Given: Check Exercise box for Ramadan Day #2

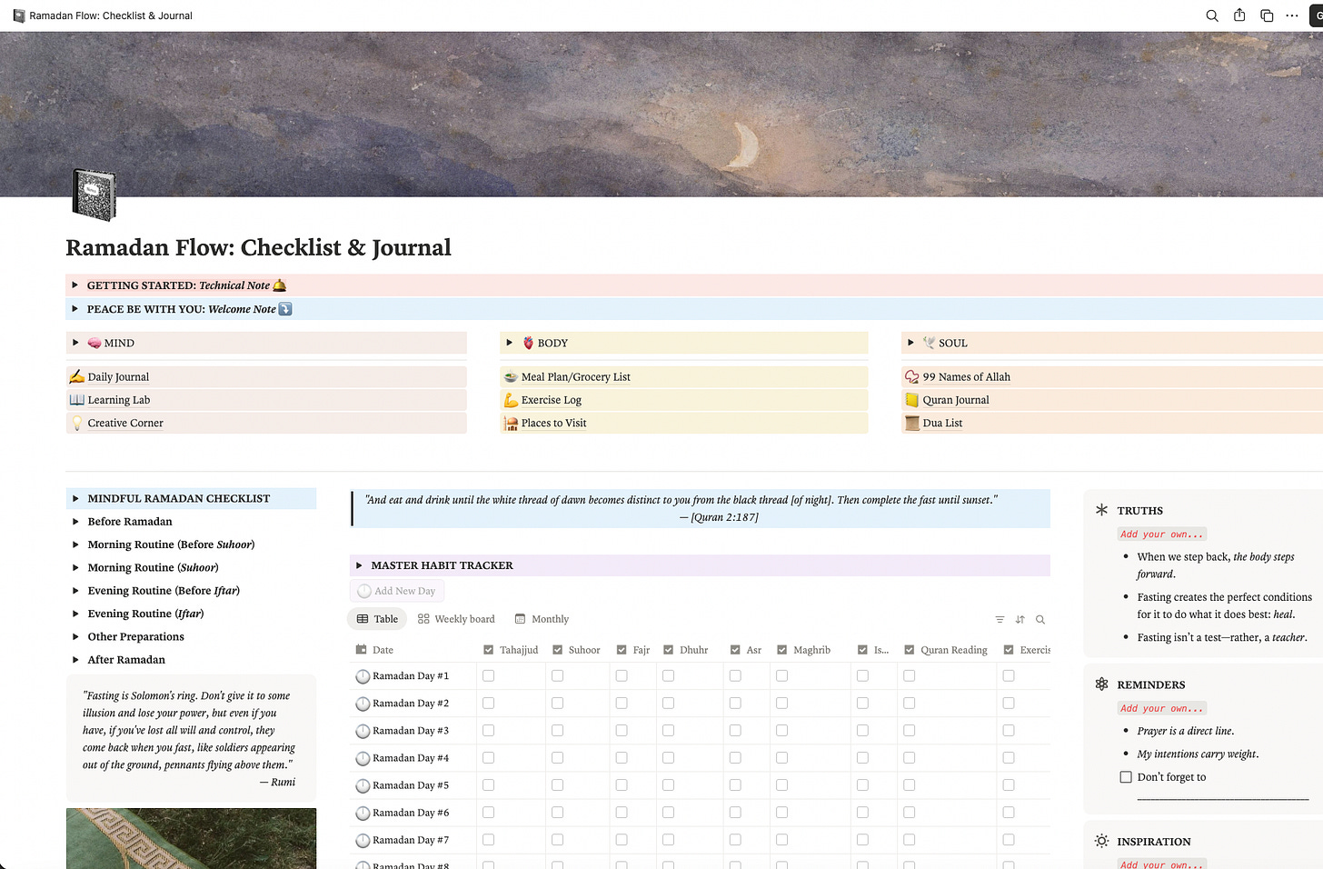Looking at the screenshot, I should [1009, 703].
